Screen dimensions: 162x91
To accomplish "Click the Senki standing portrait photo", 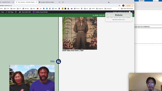I will coord(80,33).
